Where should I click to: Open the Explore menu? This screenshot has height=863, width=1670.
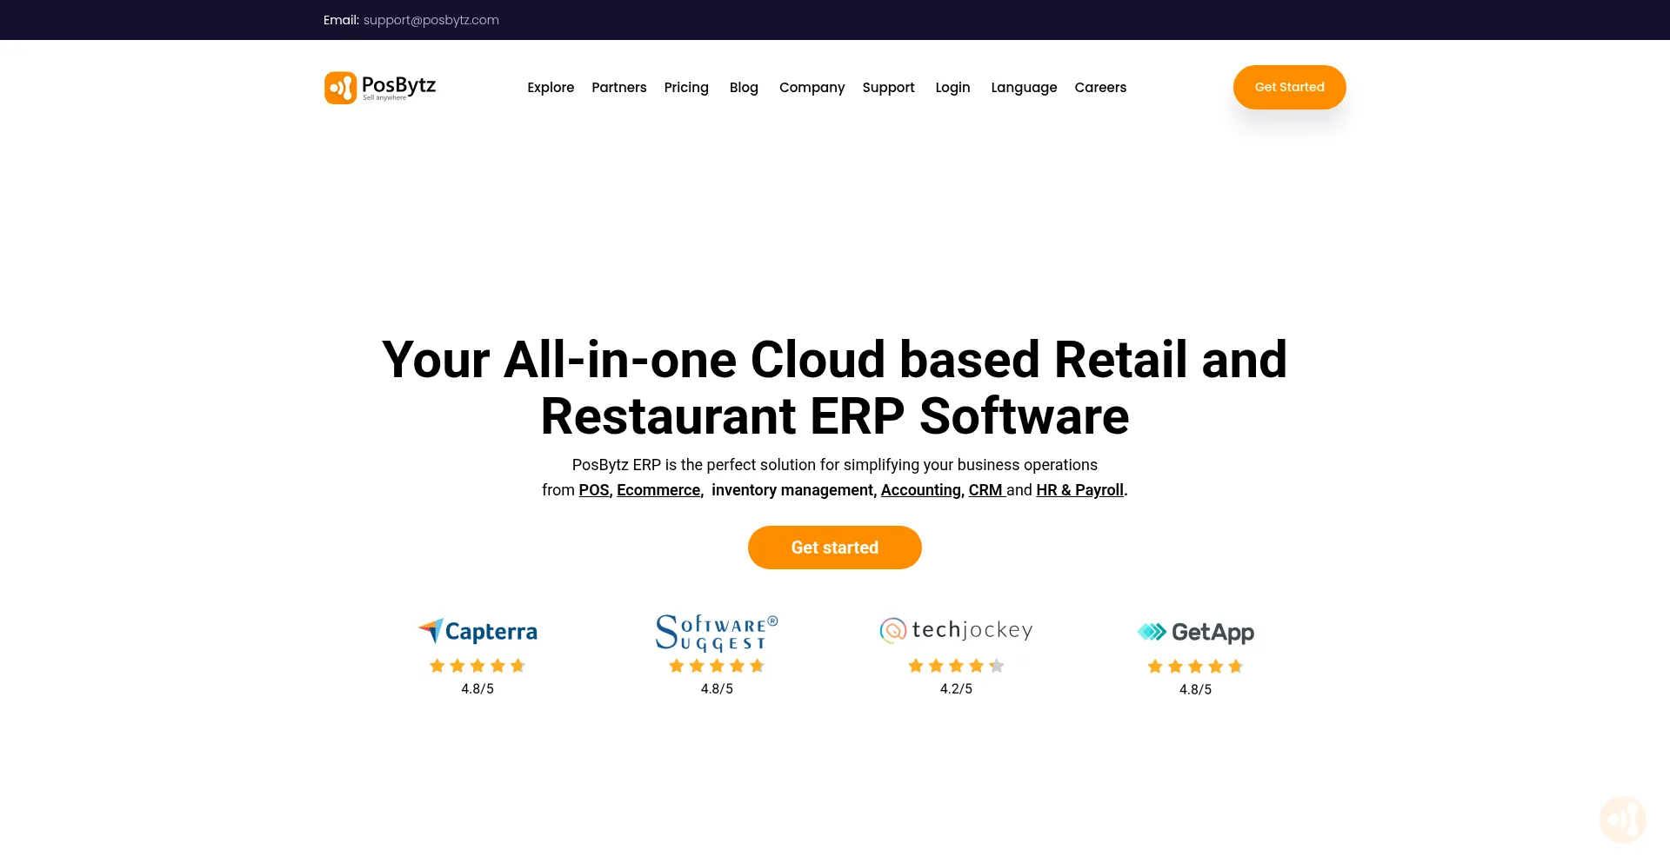point(551,88)
